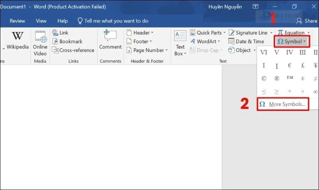Insert the Euro sign symbol
This screenshot has width=319, height=190.
(289, 65)
